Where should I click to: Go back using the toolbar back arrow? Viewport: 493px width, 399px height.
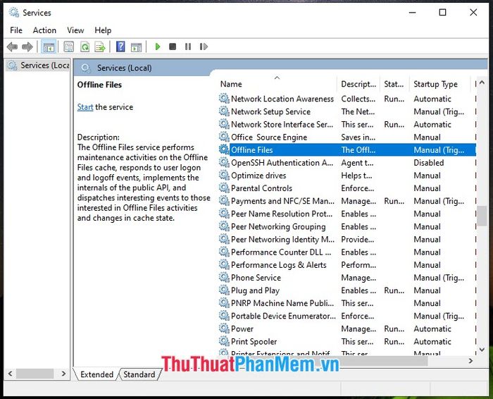12,47
